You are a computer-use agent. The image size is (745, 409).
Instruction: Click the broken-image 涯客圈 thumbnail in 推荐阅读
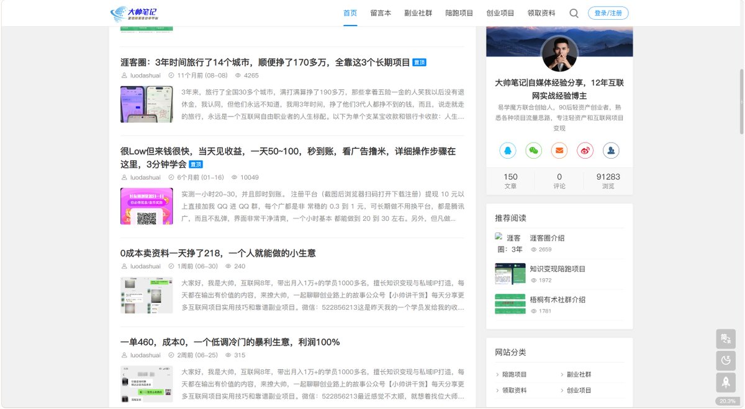(x=510, y=244)
